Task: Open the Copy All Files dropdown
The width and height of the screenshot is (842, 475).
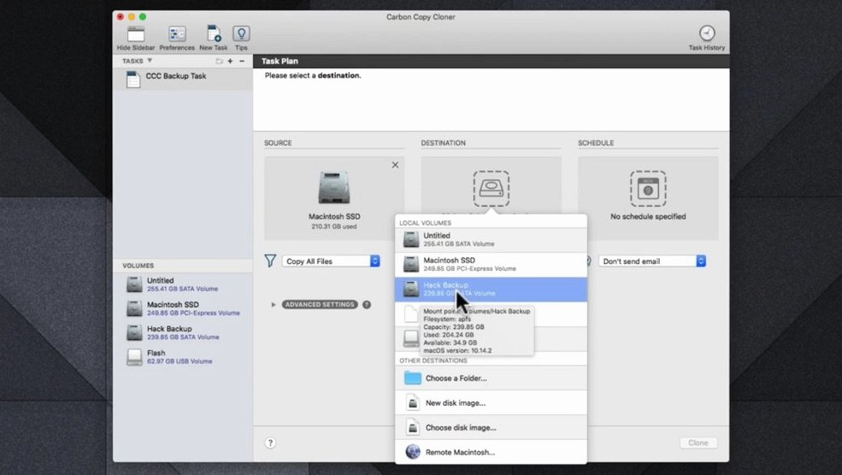Action: coord(331,261)
